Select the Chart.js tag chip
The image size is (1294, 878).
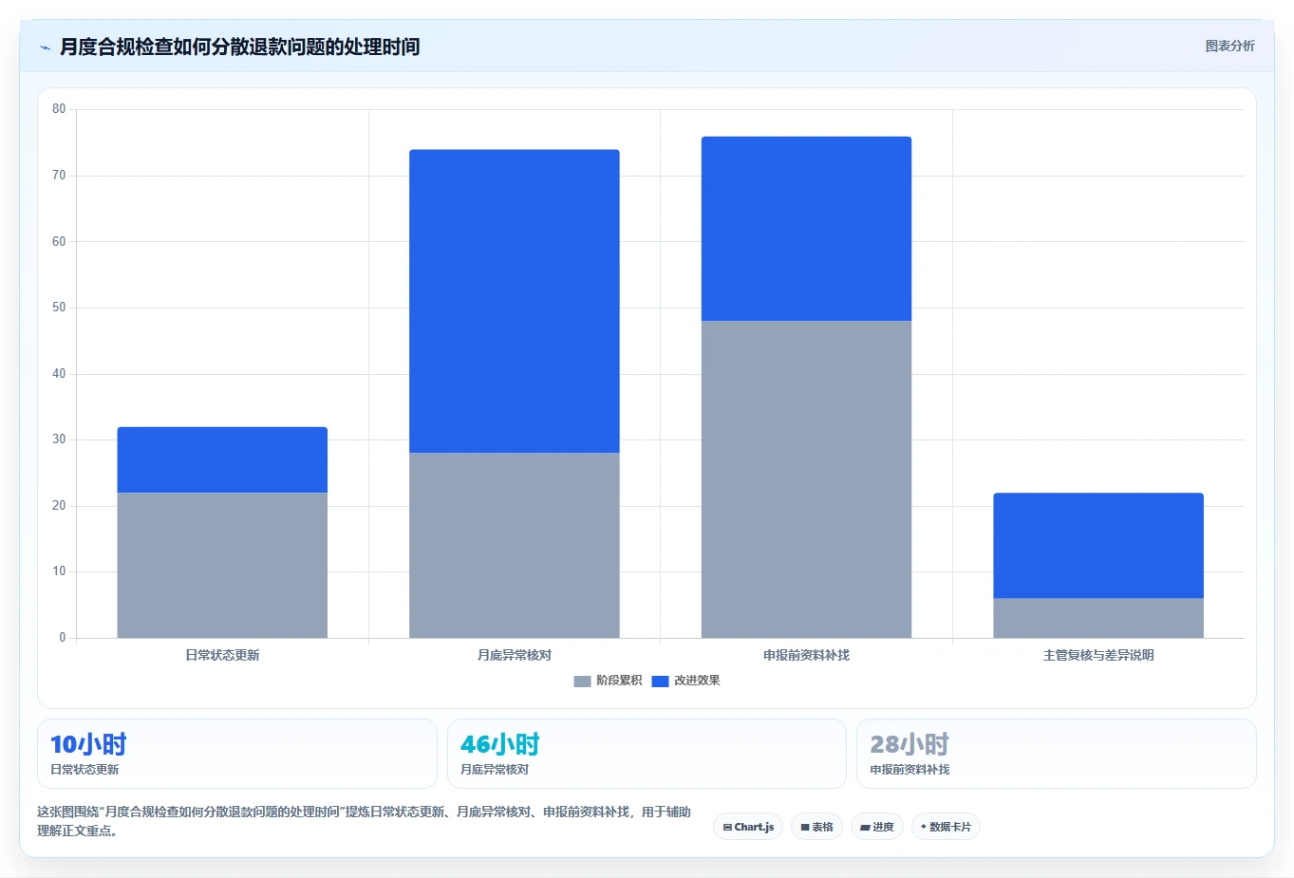click(x=748, y=827)
